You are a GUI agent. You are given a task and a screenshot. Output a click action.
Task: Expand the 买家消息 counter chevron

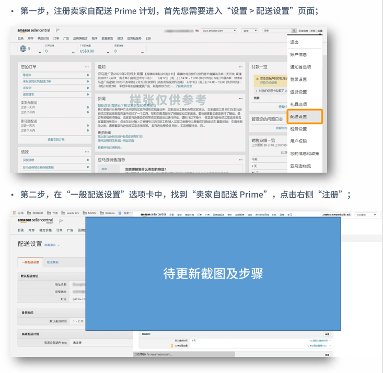pyautogui.click(x=143, y=52)
